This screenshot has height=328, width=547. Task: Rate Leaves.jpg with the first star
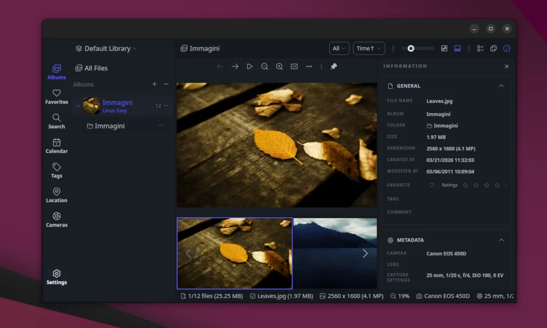coord(466,185)
